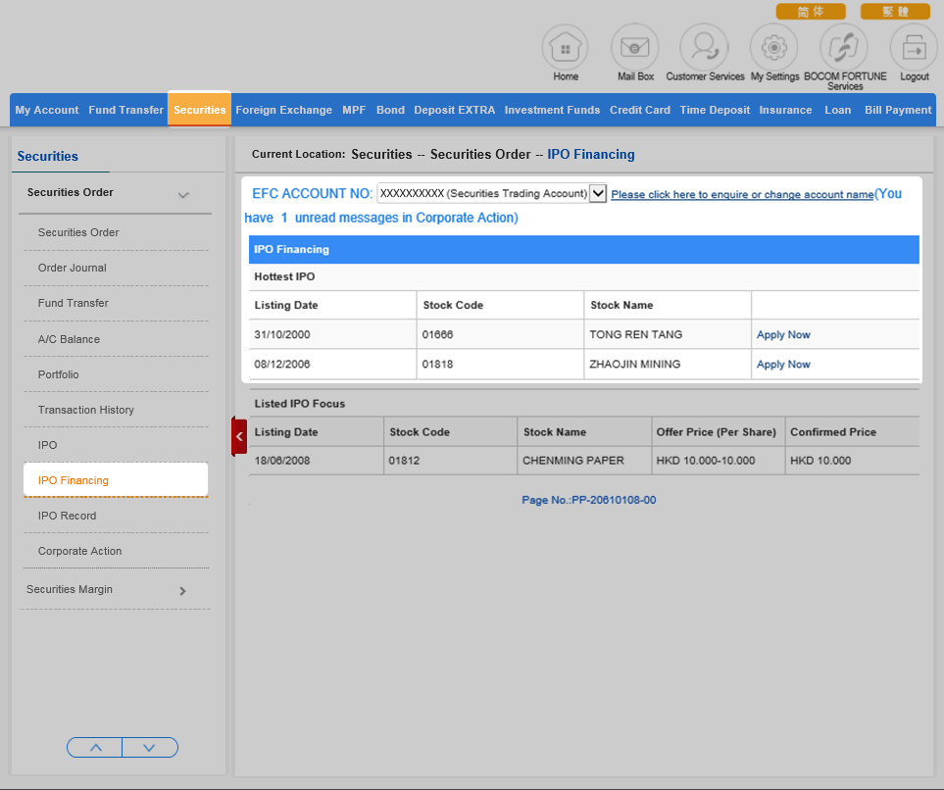Apply Now for TONG REN TANG
This screenshot has width=944, height=790.
click(783, 335)
